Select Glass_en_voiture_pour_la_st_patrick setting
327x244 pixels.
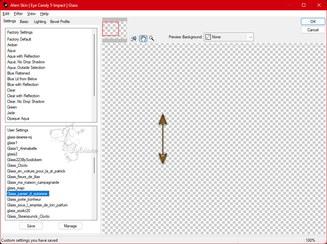(36, 171)
